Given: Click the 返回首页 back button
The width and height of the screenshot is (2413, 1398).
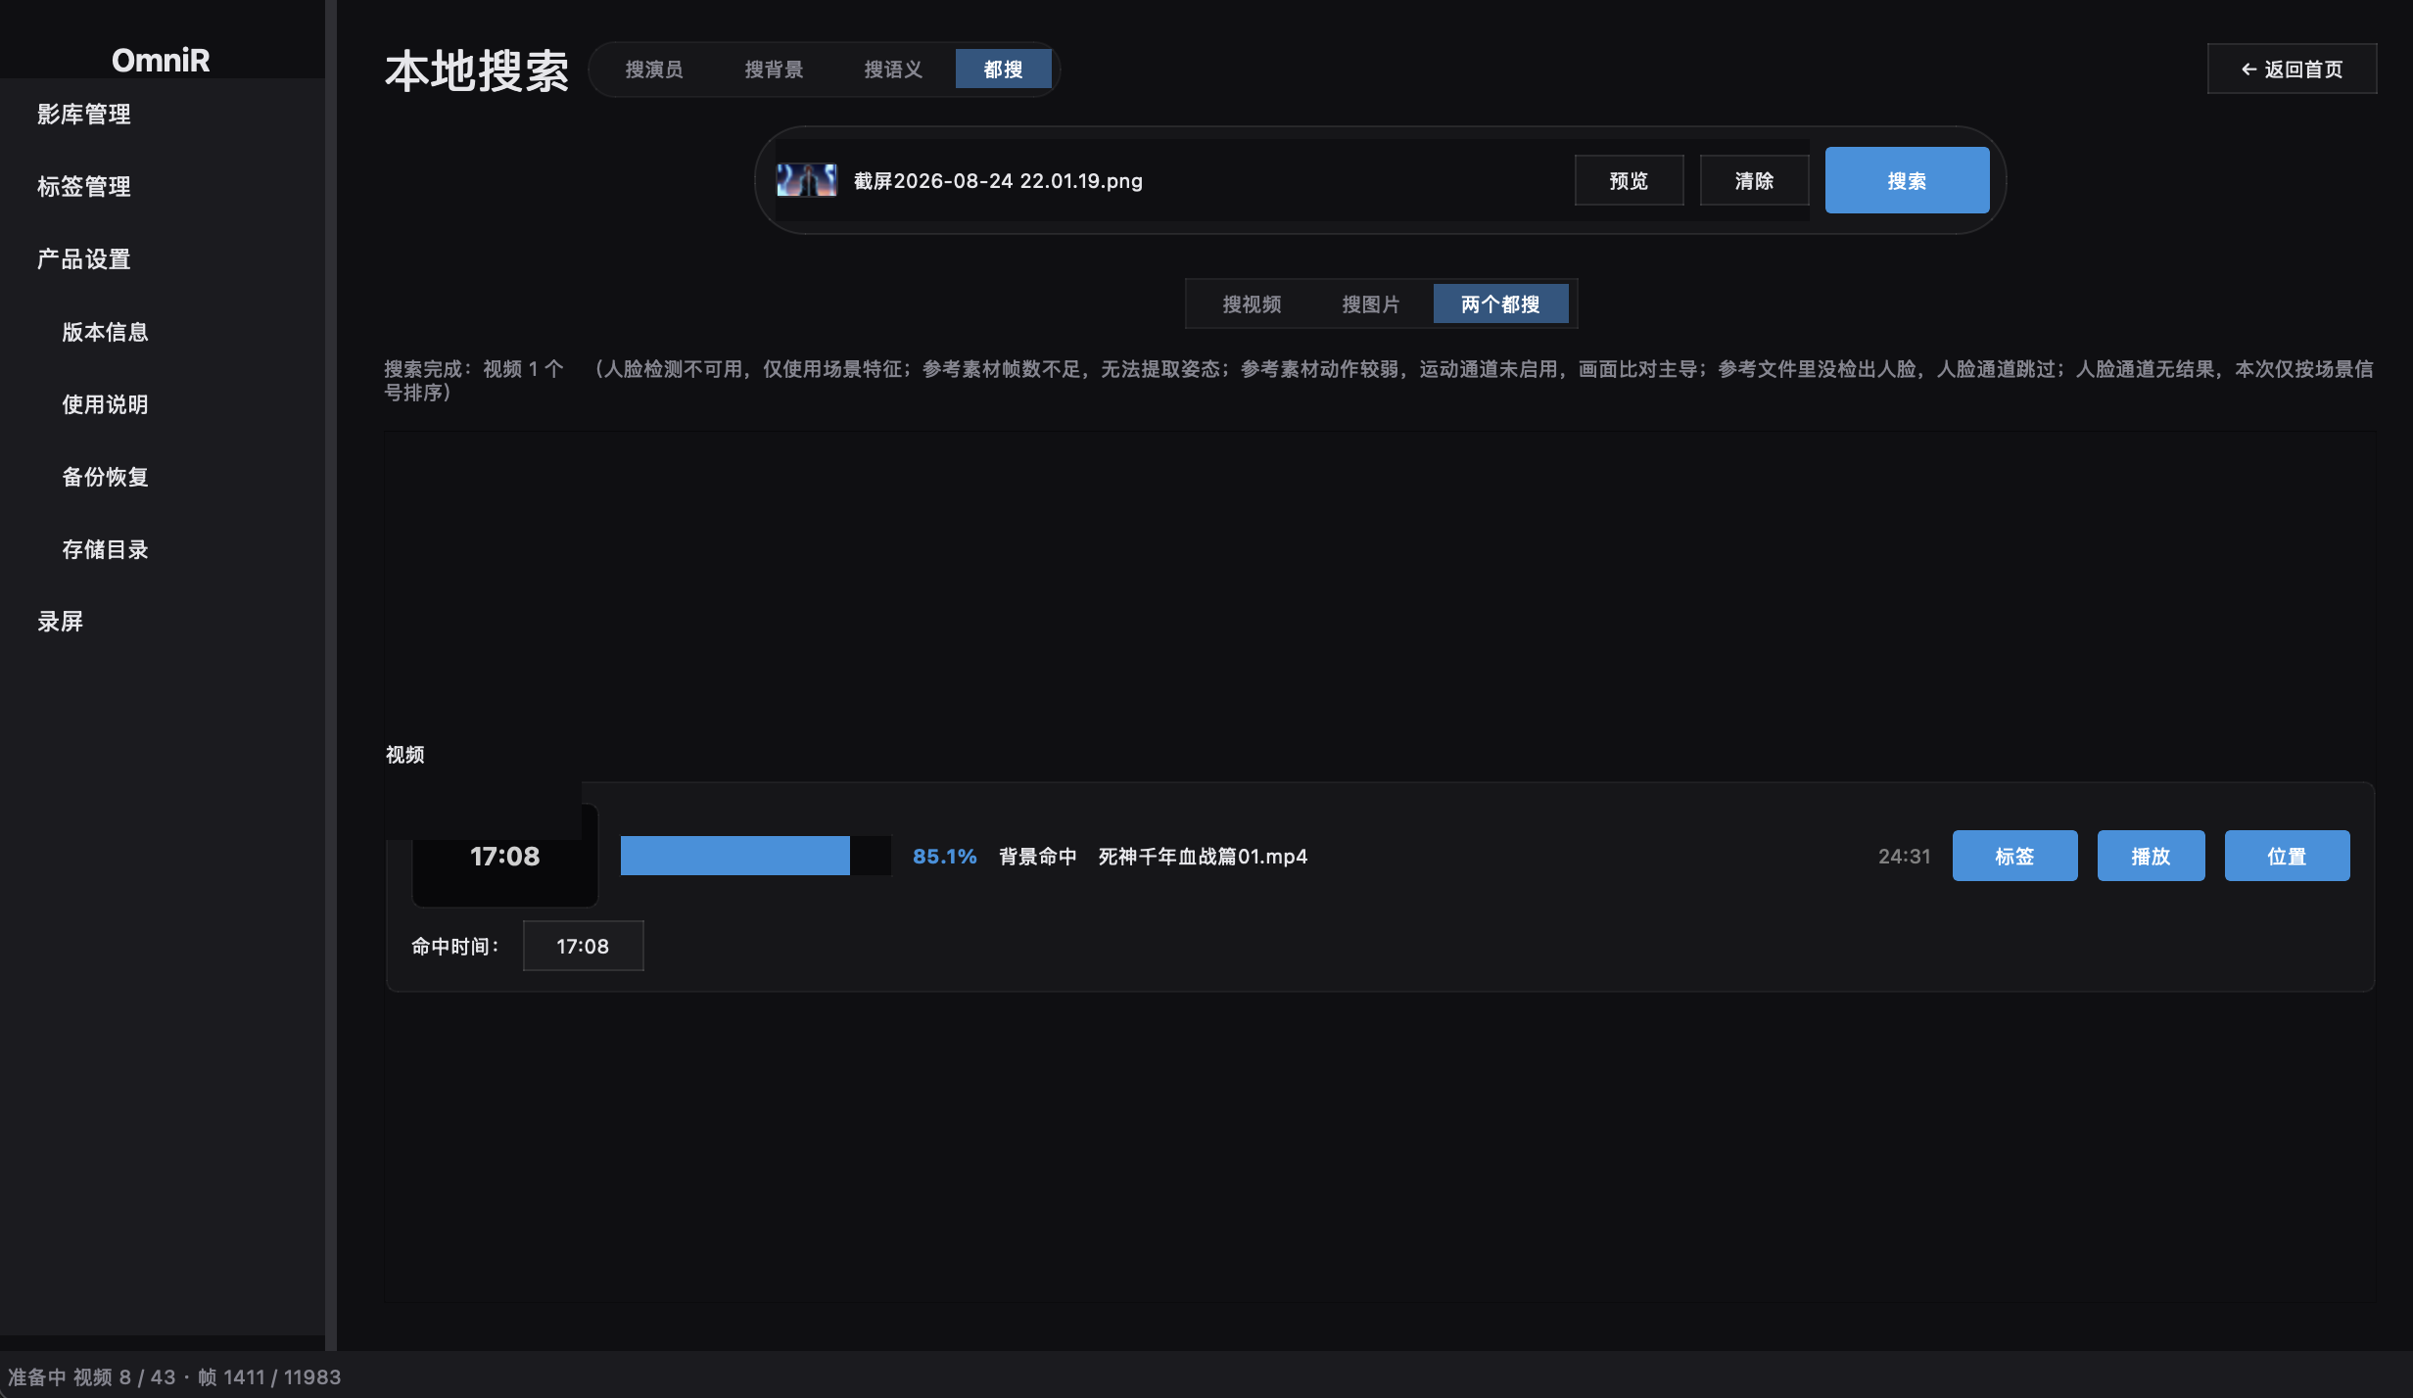Looking at the screenshot, I should (x=2292, y=69).
